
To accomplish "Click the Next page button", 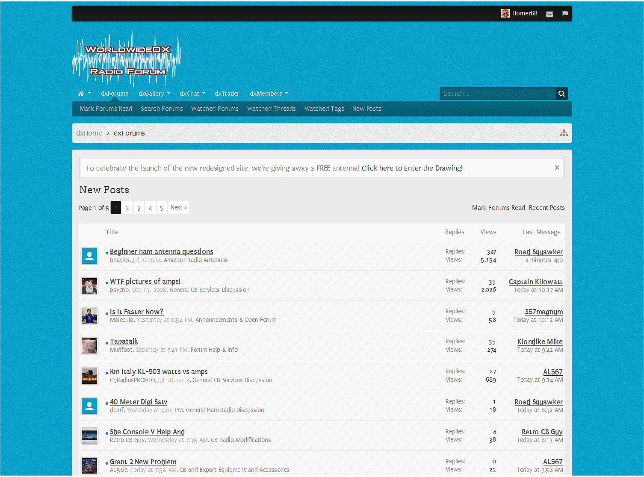I will 178,208.
